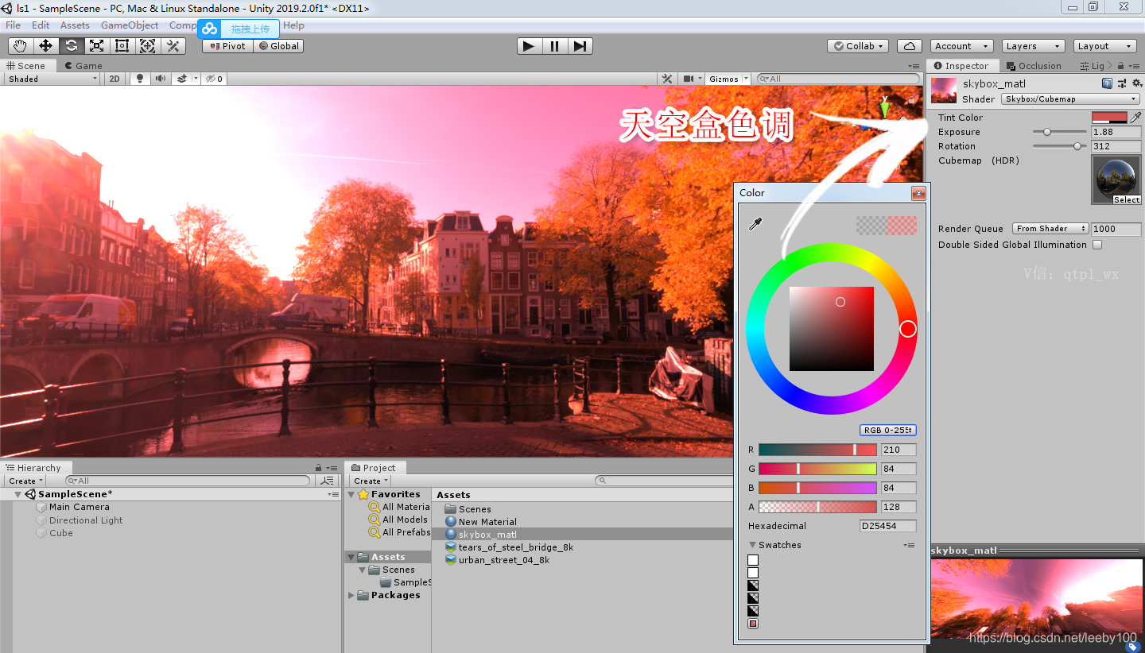This screenshot has width=1145, height=653.
Task: Open the Layout dropdown
Action: click(1104, 46)
